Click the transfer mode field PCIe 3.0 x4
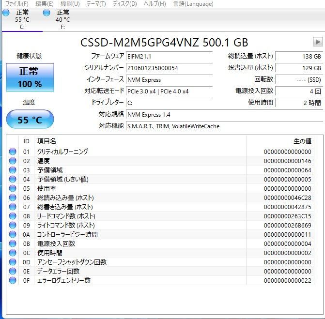The width and height of the screenshot is (325, 319). [x=169, y=91]
